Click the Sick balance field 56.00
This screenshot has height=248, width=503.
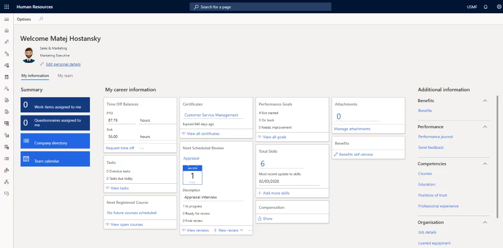click(121, 137)
